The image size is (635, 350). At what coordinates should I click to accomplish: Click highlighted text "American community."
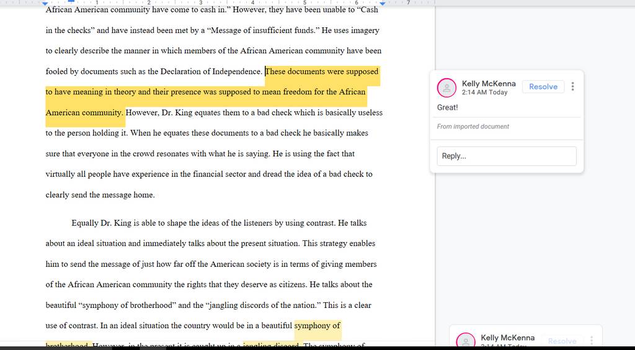pyautogui.click(x=84, y=112)
